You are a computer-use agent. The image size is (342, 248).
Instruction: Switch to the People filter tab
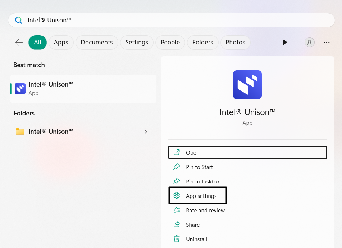click(x=170, y=43)
